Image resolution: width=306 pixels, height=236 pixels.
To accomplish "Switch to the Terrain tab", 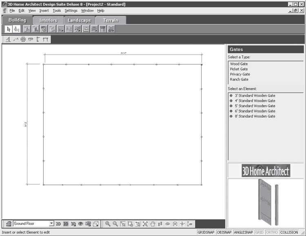I will [111, 20].
